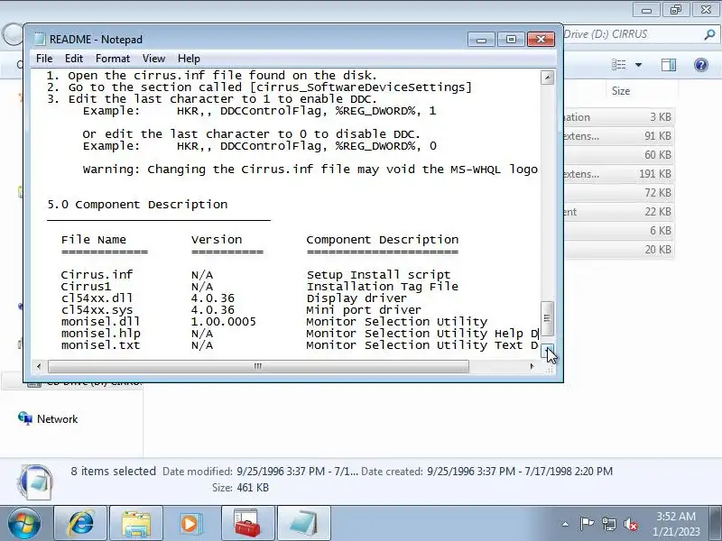Select the 191 KB file row in Explorer
The width and height of the screenshot is (722, 541).
(x=618, y=174)
